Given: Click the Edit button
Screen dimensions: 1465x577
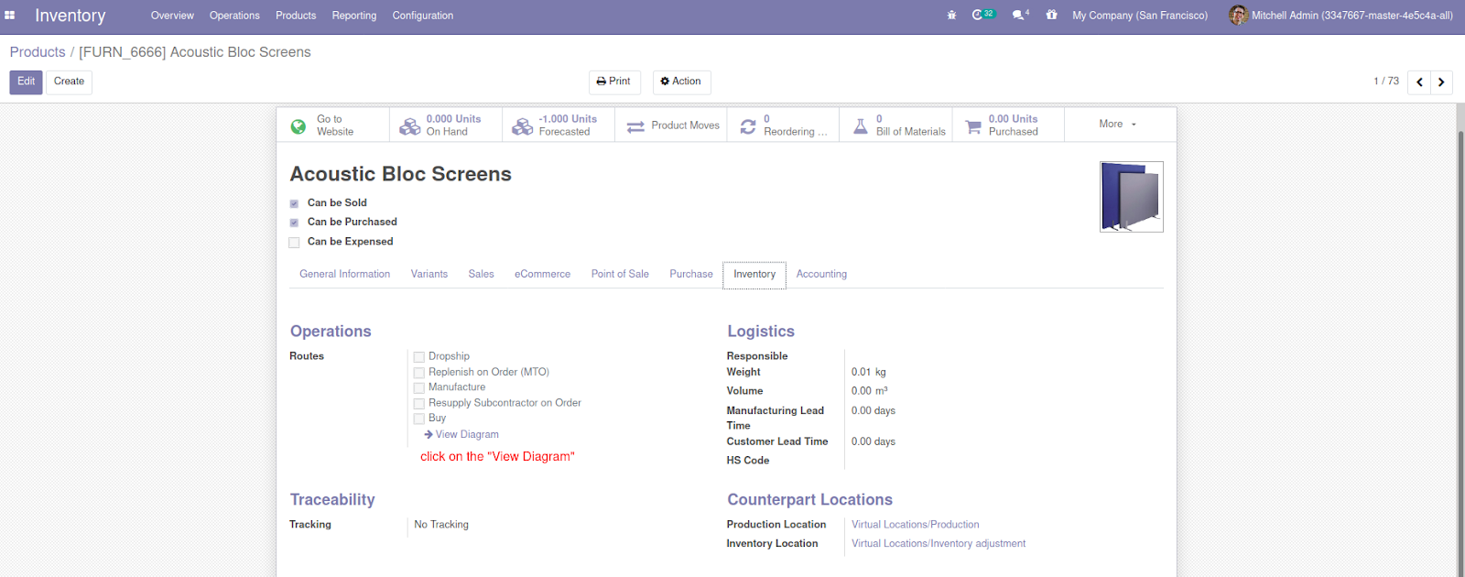Looking at the screenshot, I should click(26, 82).
